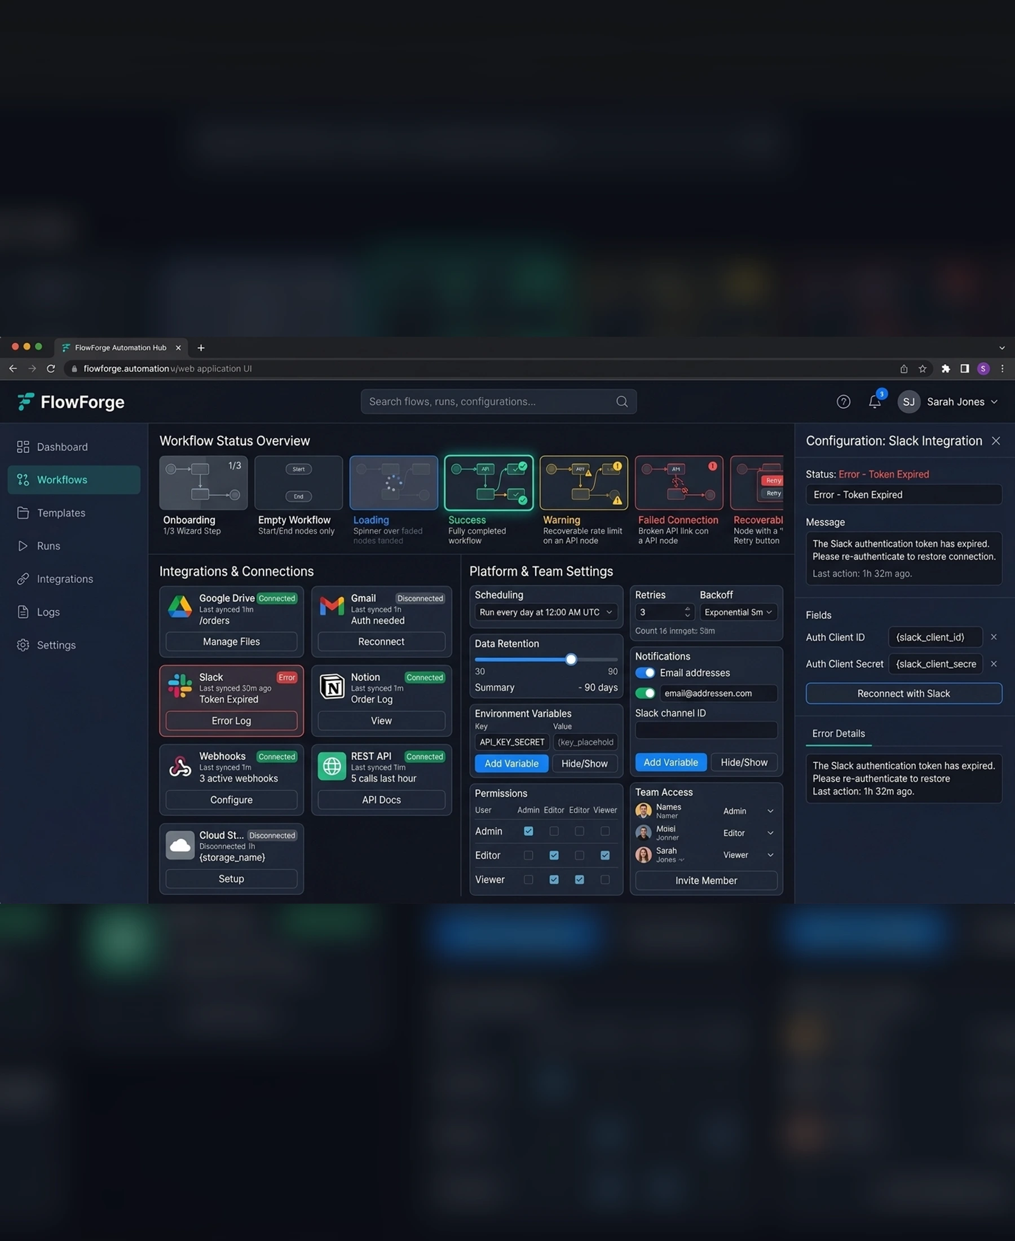Remove the Auth Client ID field

[994, 637]
